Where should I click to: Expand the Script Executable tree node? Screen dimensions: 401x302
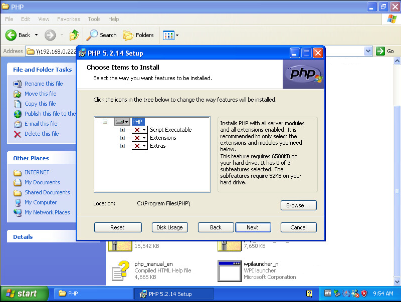click(122, 130)
